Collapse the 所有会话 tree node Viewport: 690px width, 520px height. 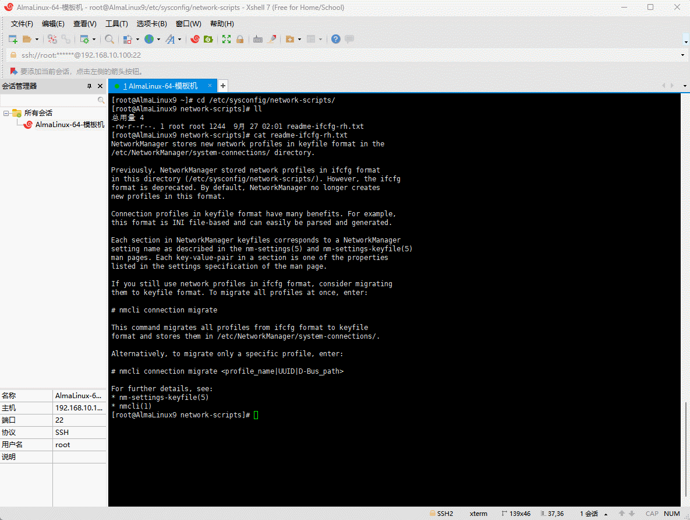[x=5, y=113]
